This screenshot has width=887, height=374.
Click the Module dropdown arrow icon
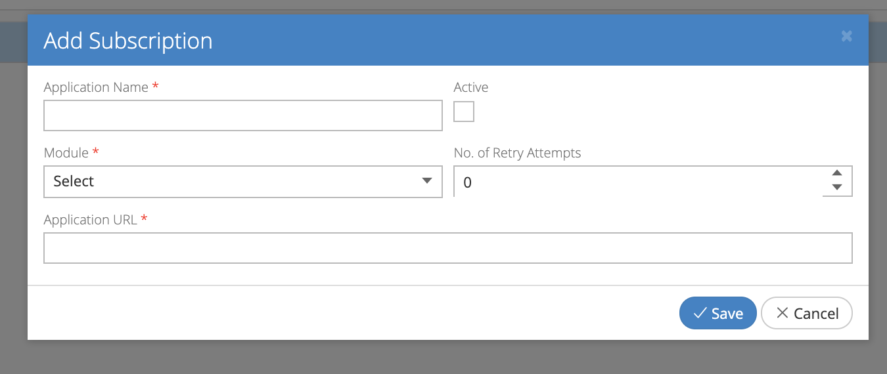(x=427, y=181)
